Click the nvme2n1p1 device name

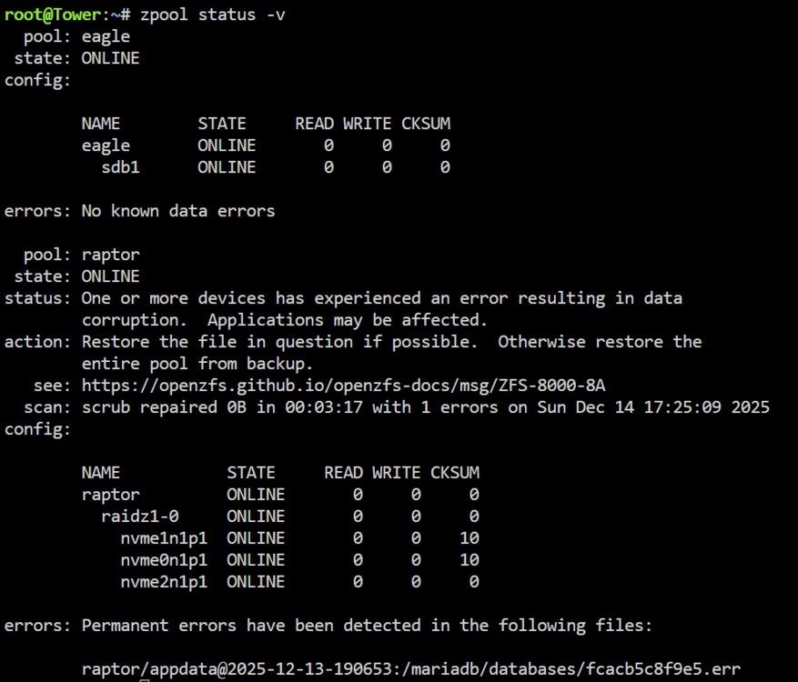tap(164, 582)
